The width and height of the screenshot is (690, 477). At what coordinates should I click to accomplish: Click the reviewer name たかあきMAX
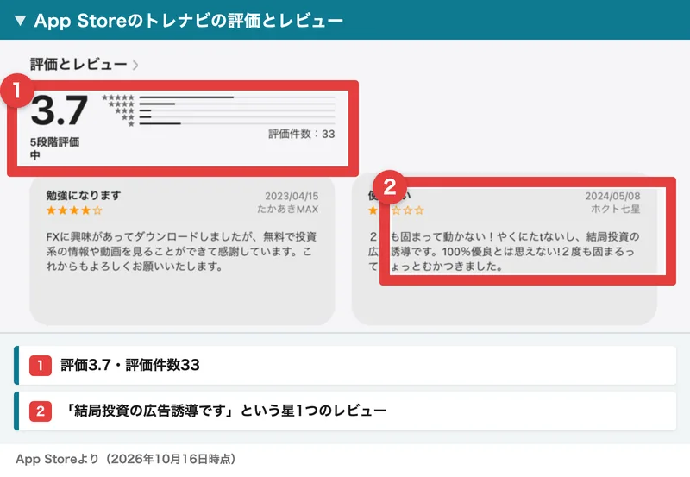pos(288,209)
